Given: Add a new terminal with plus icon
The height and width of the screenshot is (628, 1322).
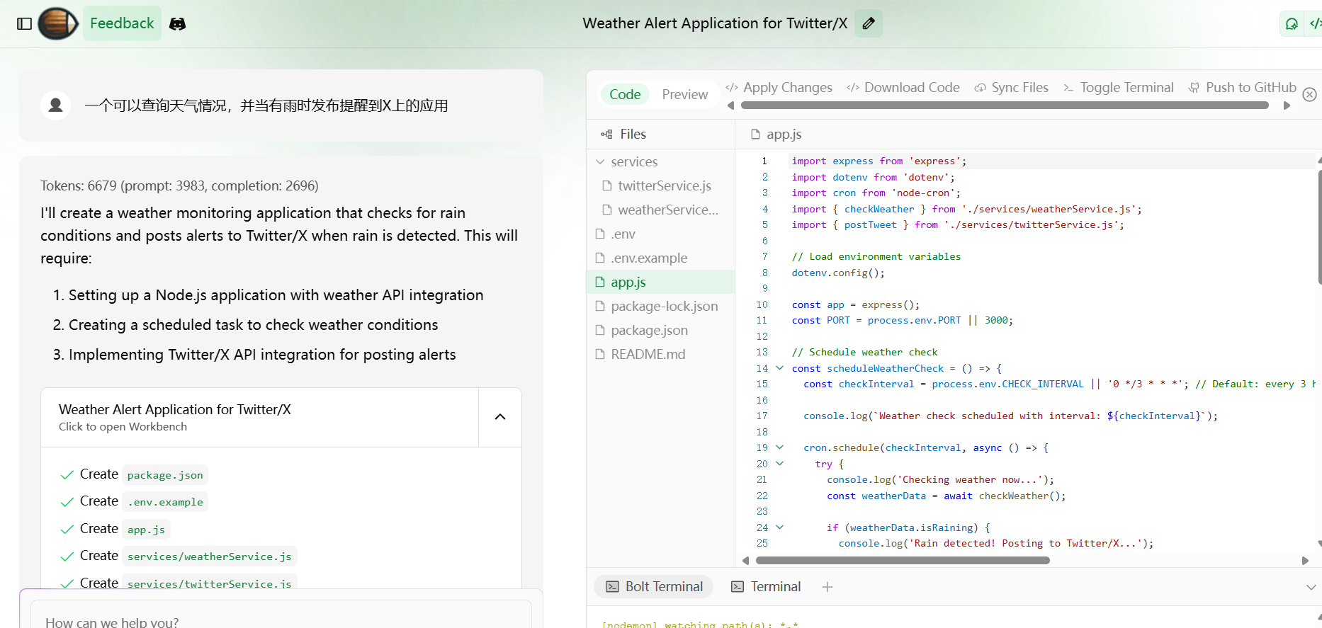Looking at the screenshot, I should coord(827,586).
